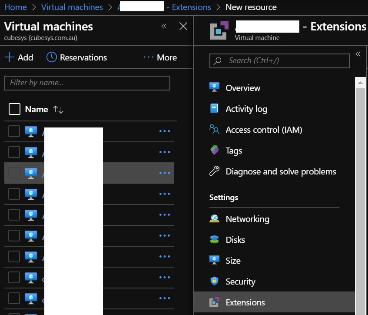Viewport: 368px width, 315px height.
Task: Open the Overview menu item
Action: point(242,88)
